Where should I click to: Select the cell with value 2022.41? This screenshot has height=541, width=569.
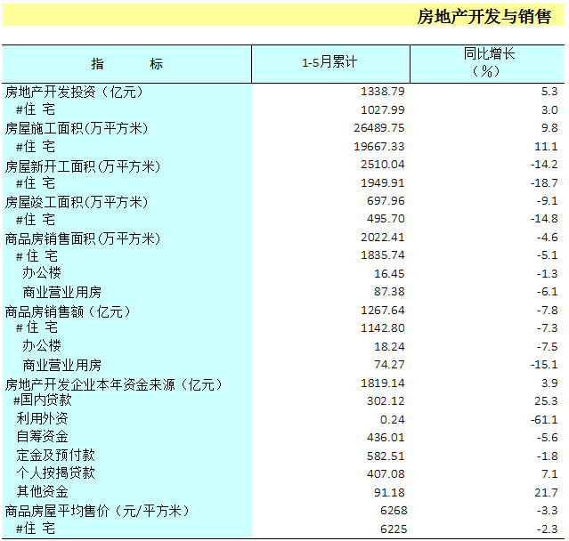tap(383, 238)
